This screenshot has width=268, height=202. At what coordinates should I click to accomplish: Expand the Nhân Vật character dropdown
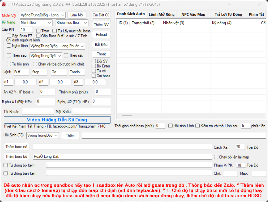tap(62, 15)
